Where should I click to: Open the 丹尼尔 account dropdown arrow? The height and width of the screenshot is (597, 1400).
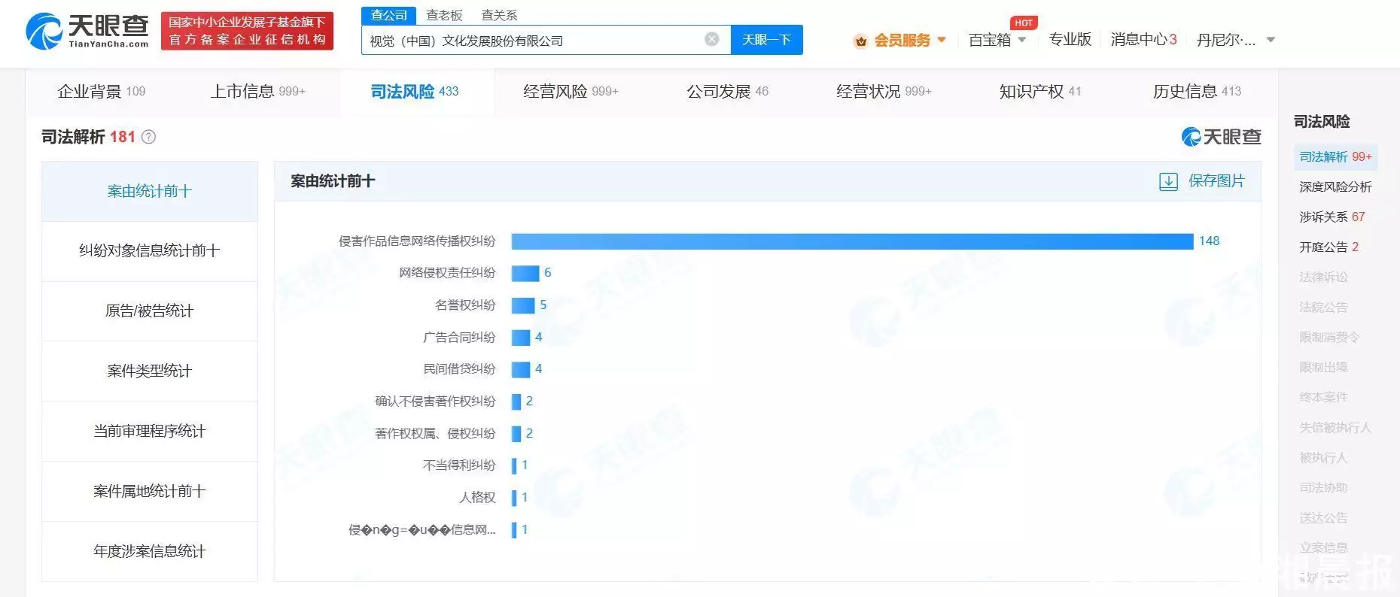pos(1271,40)
